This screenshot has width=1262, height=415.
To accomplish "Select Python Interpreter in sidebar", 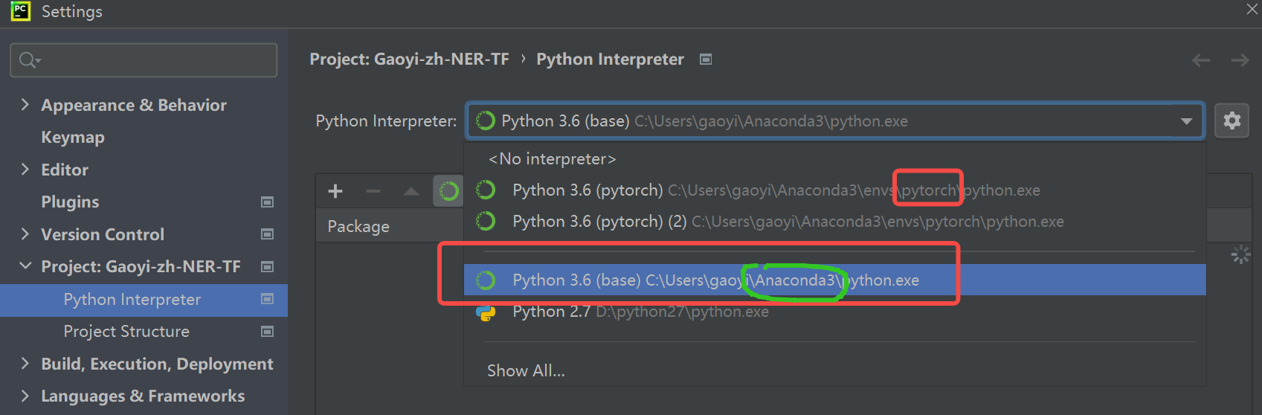I will pos(144,300).
